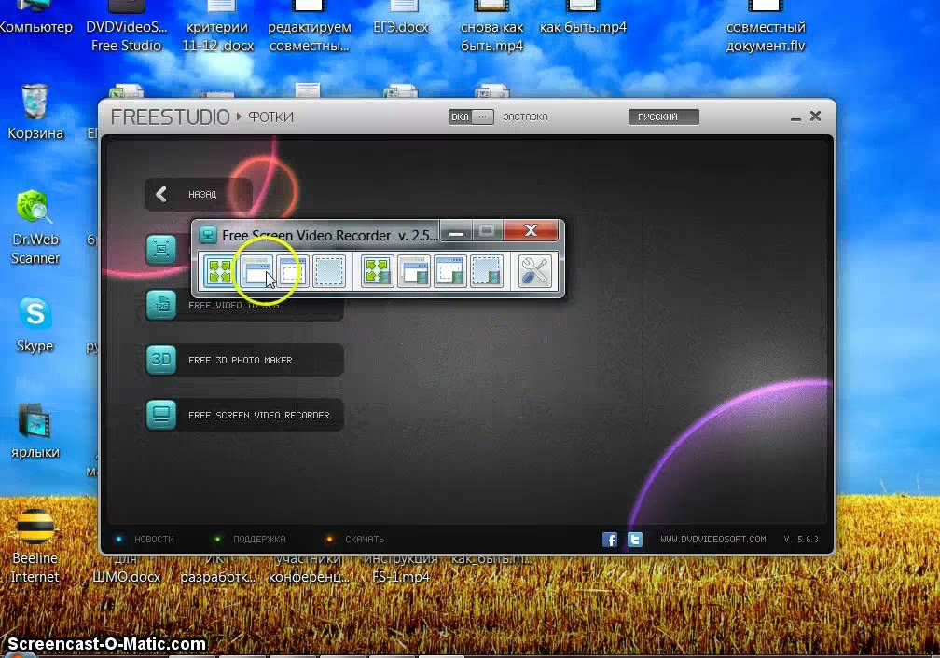Screen dimensions: 940x658
Task: Open Free Screen Video Recorder entry
Action: (244, 415)
